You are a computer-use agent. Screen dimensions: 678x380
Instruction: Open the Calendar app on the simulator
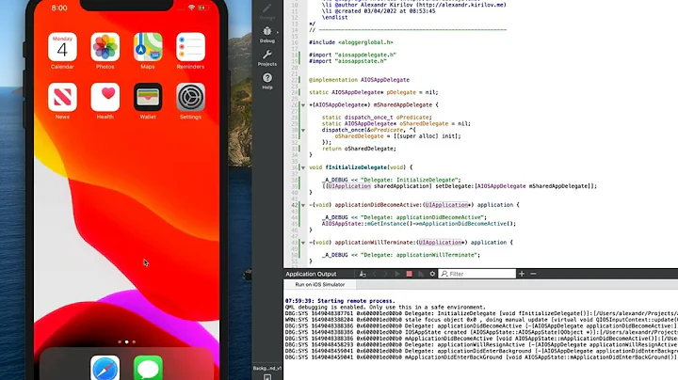click(62, 47)
